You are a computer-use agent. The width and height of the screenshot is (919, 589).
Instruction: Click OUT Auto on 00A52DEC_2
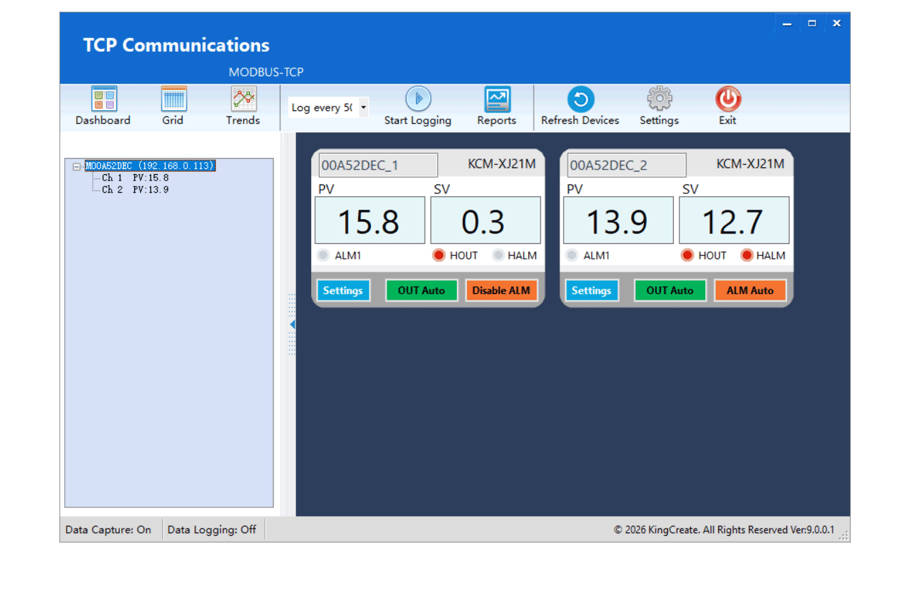click(670, 290)
